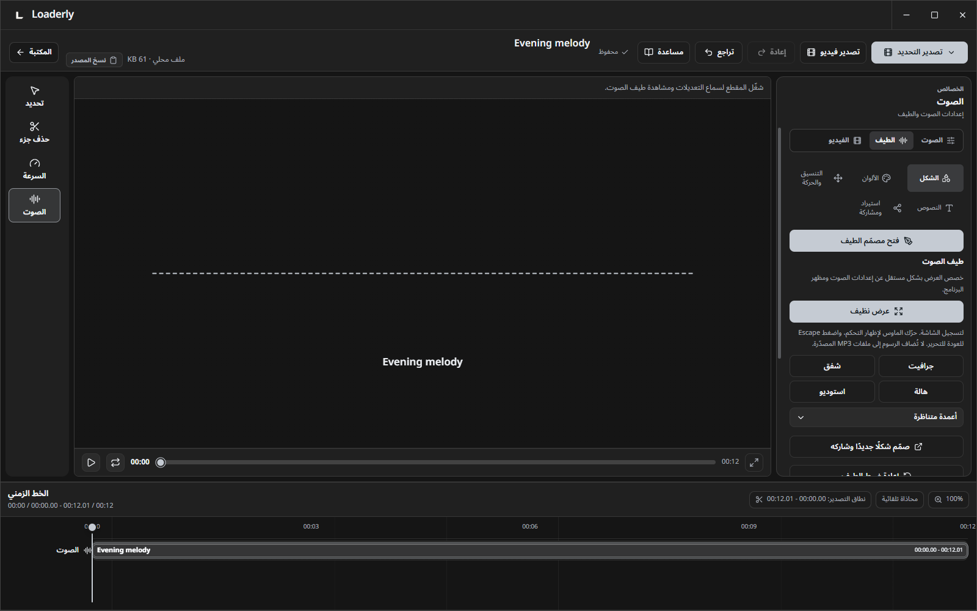Choose هالة preset
Screen dimensions: 977x611
coord(921,392)
